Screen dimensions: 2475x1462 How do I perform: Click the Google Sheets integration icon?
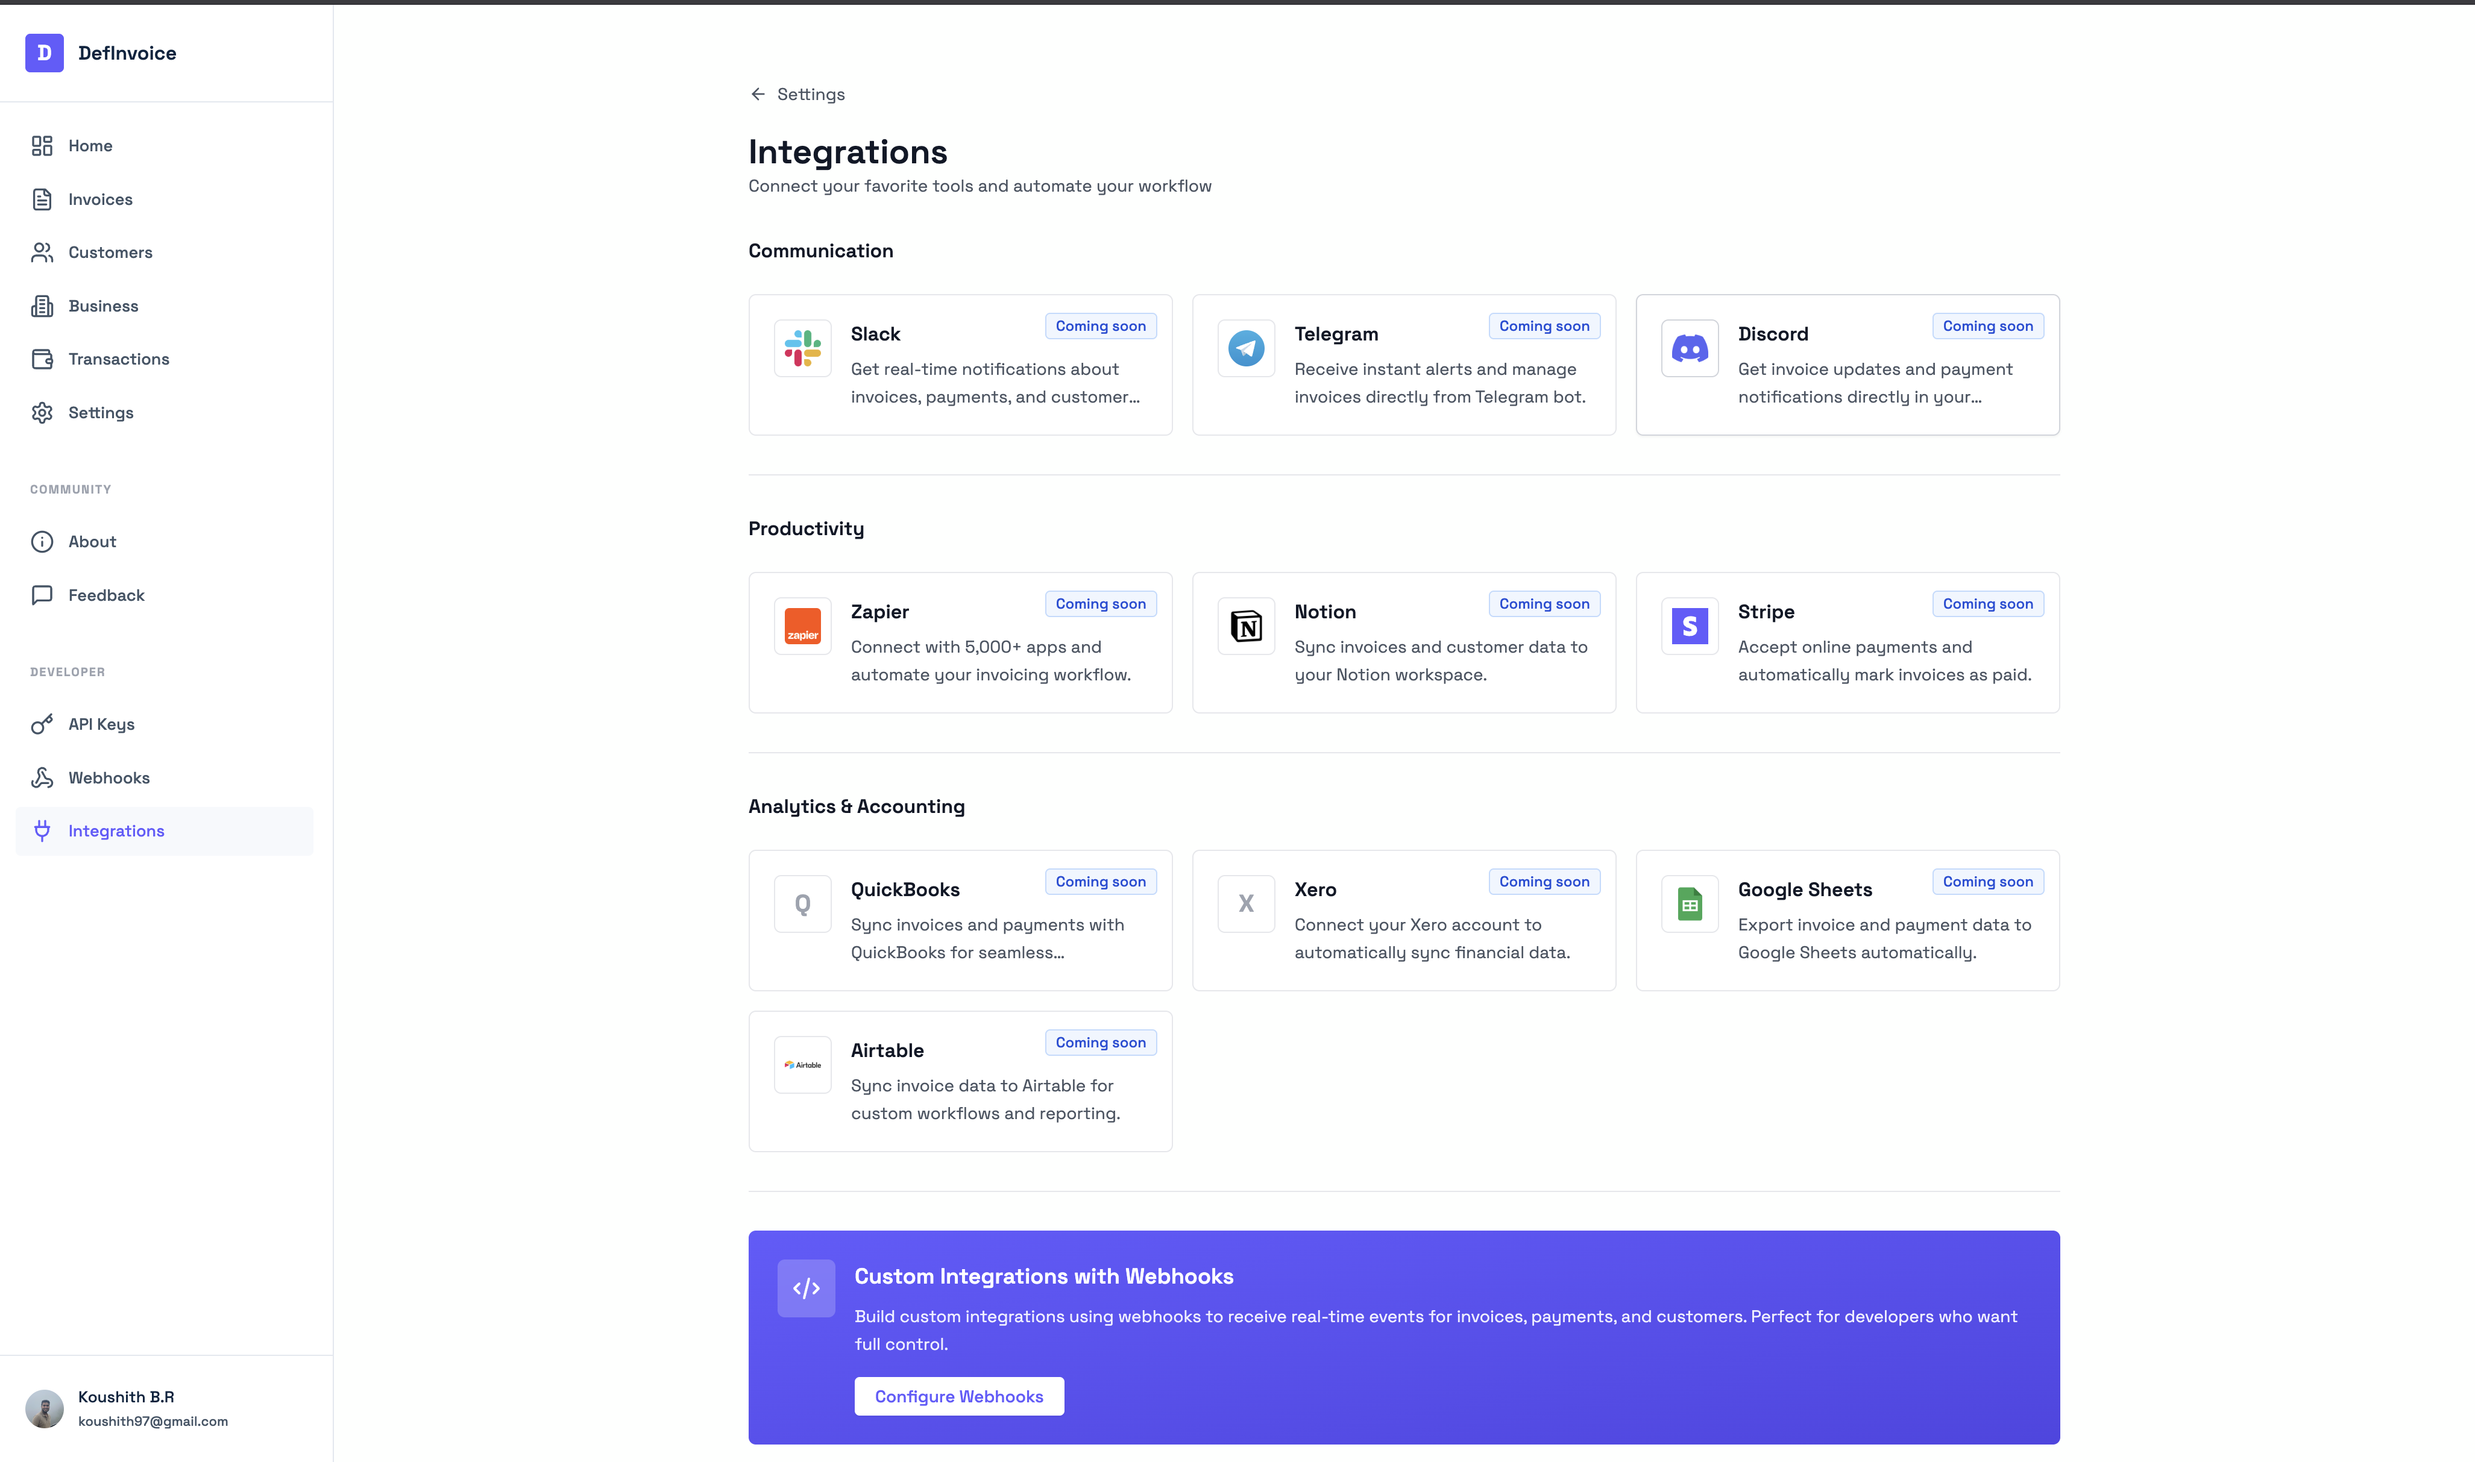tap(1689, 903)
